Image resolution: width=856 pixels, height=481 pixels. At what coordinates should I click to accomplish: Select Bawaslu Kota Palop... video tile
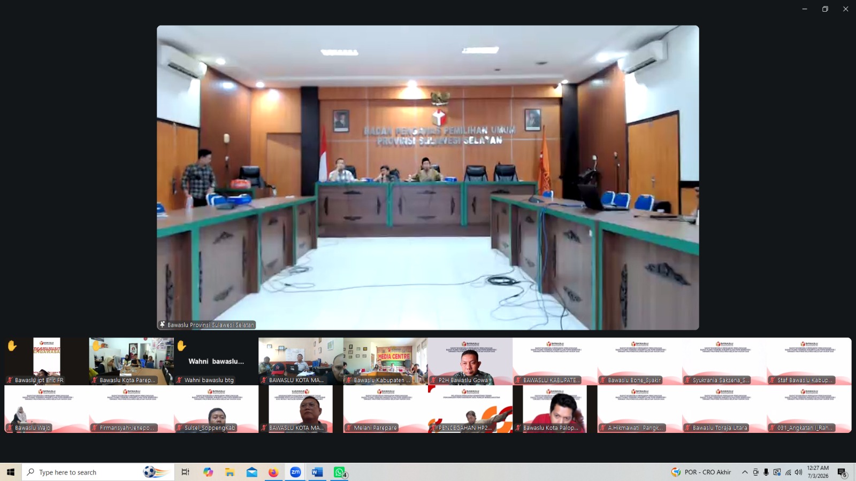pyautogui.click(x=555, y=409)
